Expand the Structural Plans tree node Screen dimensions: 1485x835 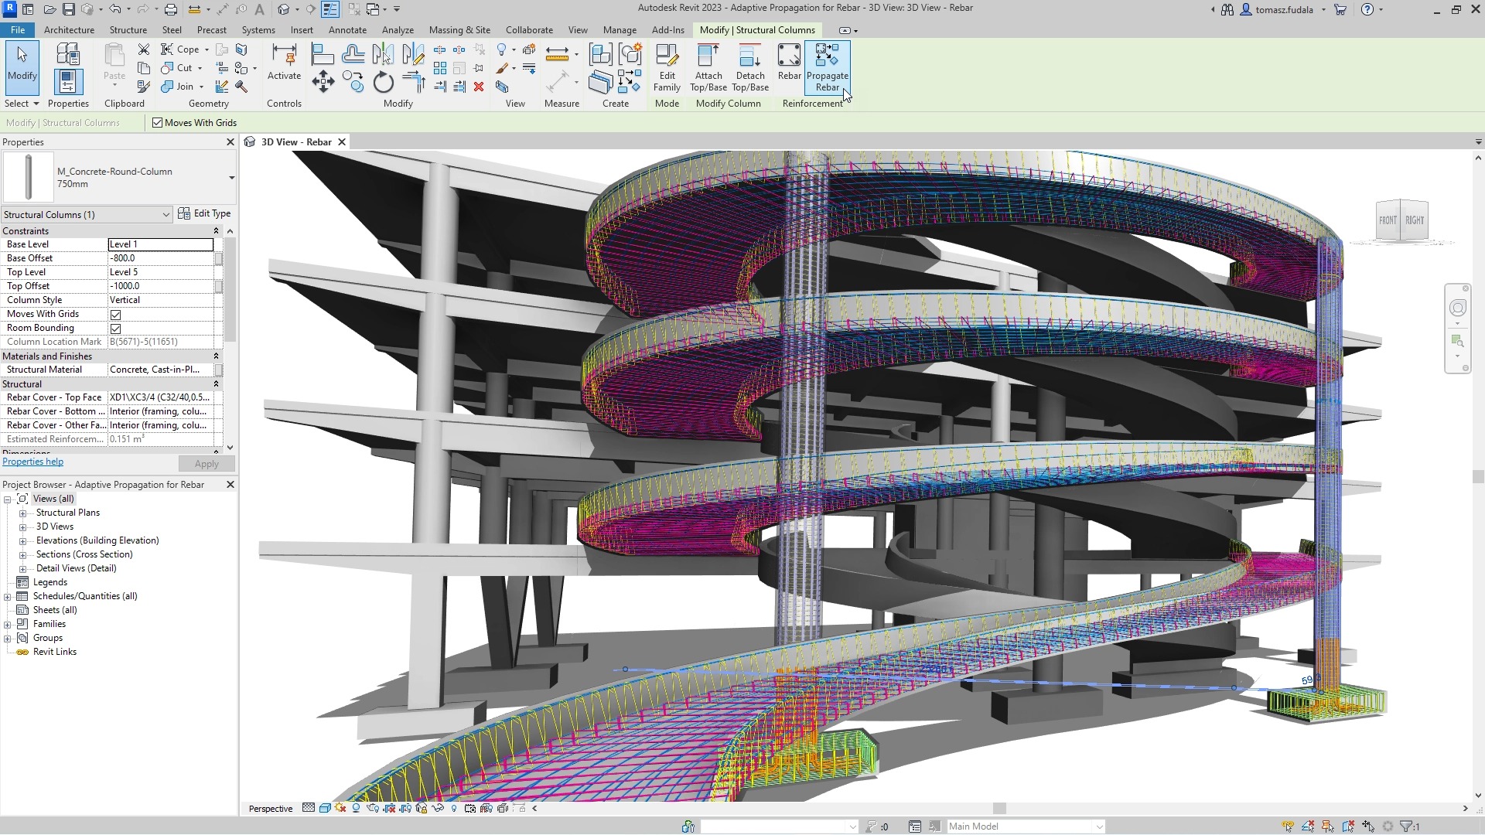point(23,513)
